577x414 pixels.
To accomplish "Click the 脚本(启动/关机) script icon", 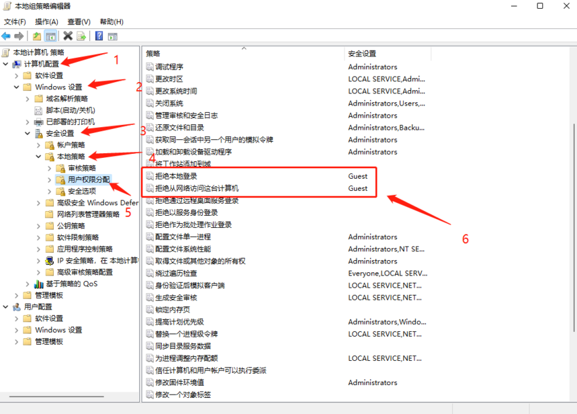I will coord(39,110).
